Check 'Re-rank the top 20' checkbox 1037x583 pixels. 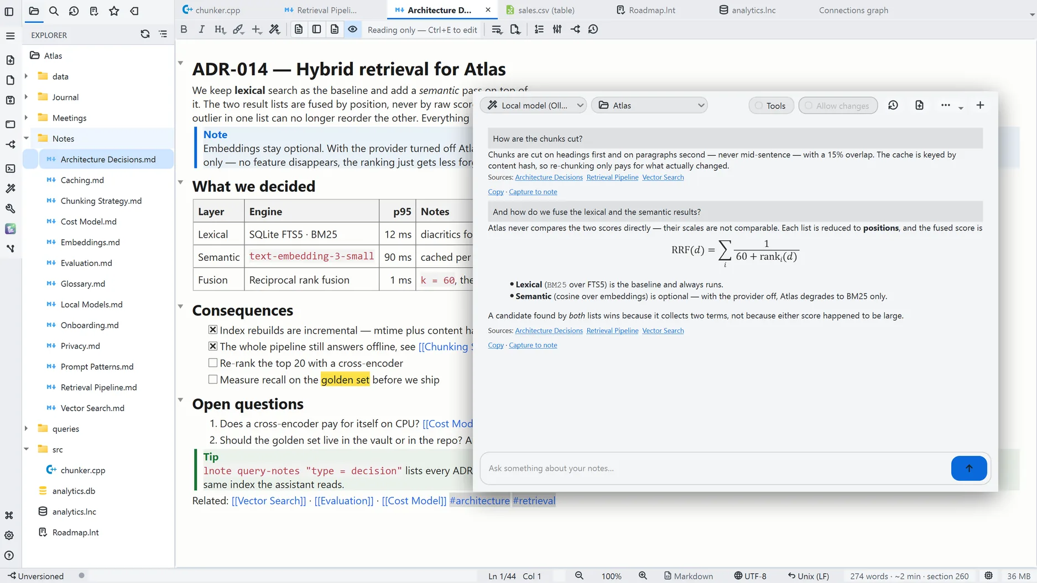[x=213, y=363]
